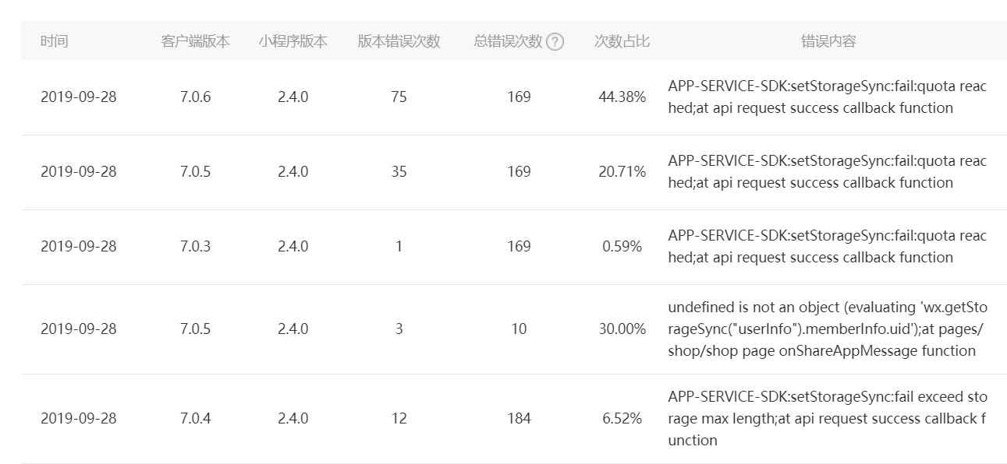This screenshot has width=1007, height=464.
Task: Open the quota reached error for version 7.0.3
Action: coord(827,247)
